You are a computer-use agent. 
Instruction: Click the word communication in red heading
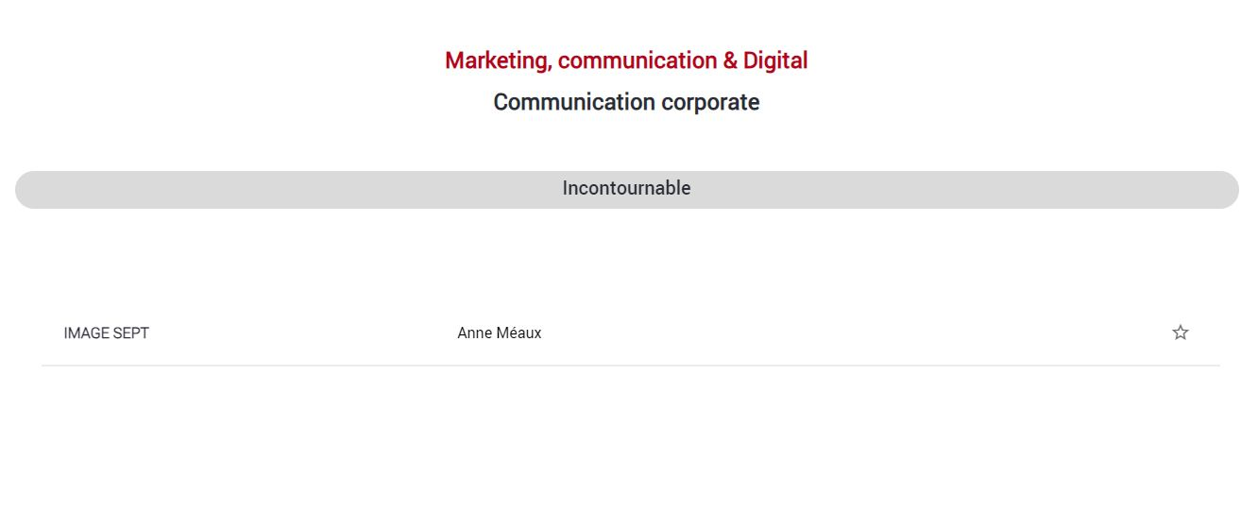coord(637,60)
